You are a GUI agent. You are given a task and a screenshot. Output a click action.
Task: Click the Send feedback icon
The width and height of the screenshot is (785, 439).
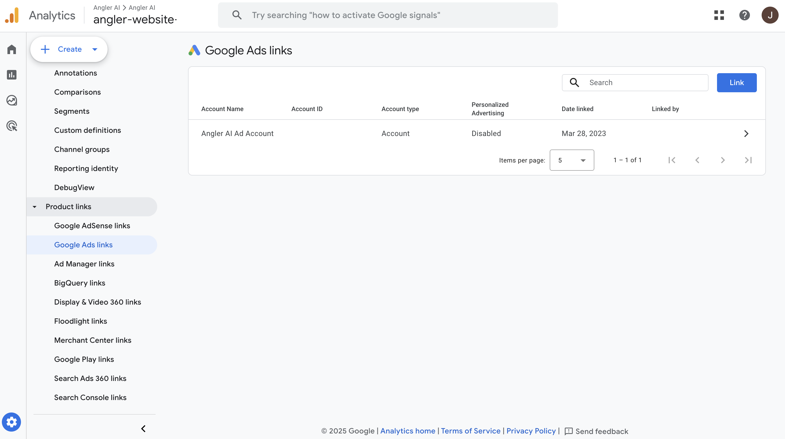(569, 431)
